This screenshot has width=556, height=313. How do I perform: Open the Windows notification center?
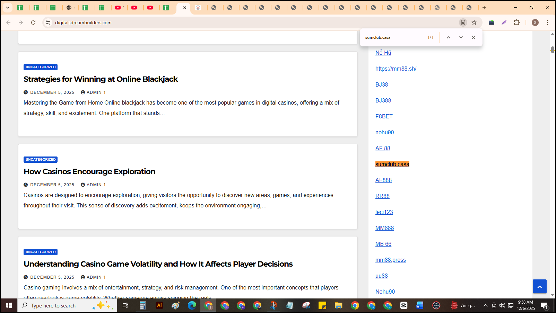click(545, 305)
